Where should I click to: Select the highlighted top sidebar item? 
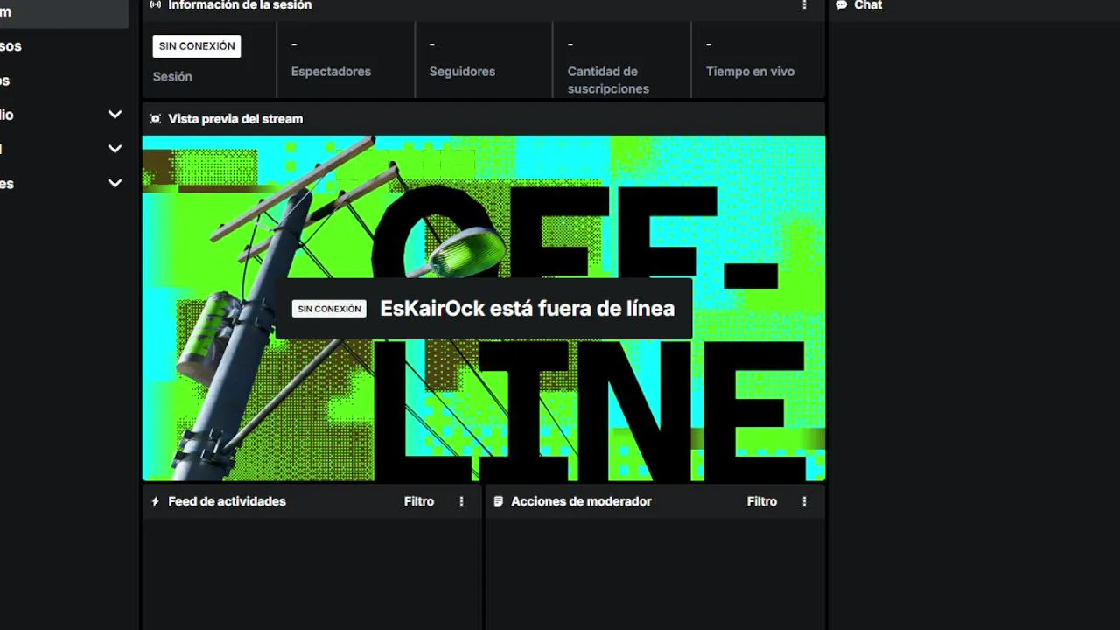(64, 12)
